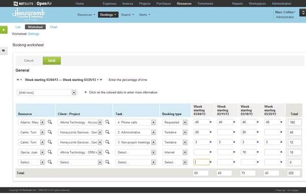The height and width of the screenshot is (194, 306).
Task: Click the Cancel button
Action: pos(29,61)
